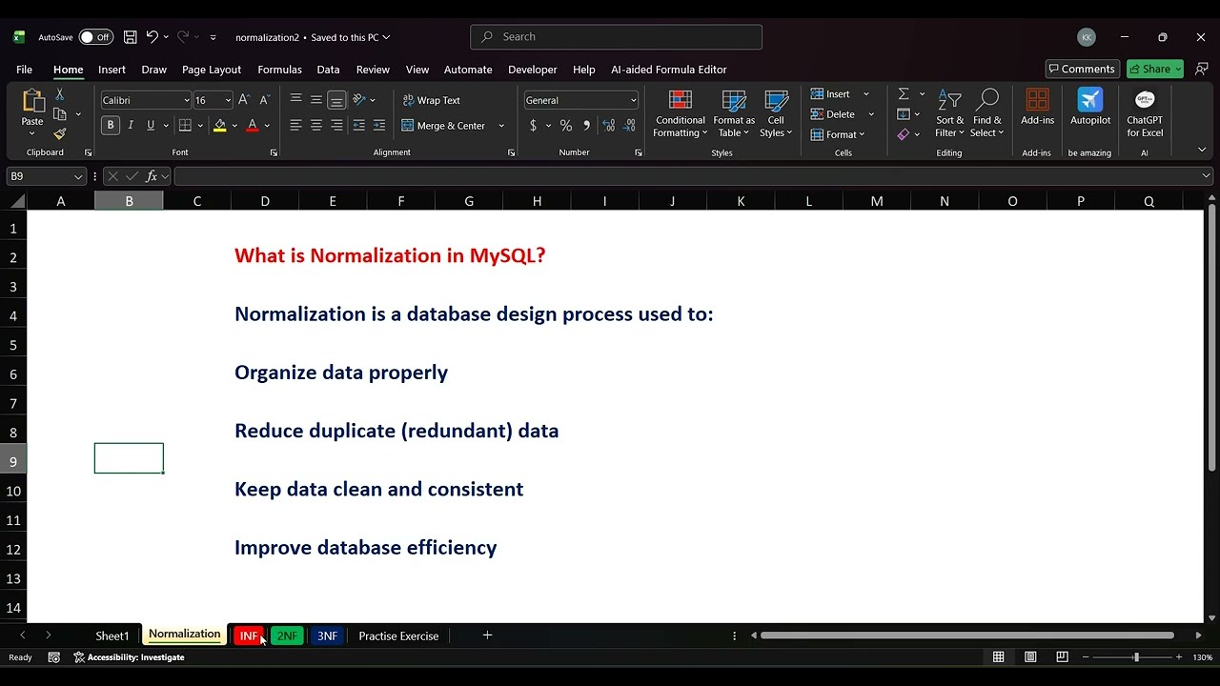Click the Insert Function fx icon
This screenshot has height=686, width=1220.
coord(152,176)
